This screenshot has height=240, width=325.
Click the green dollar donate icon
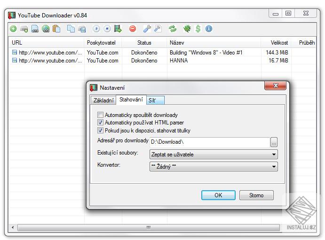click(x=198, y=29)
